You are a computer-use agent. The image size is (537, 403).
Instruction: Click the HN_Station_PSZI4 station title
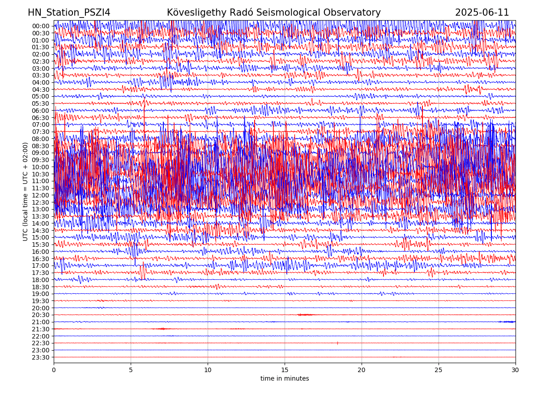69,13
